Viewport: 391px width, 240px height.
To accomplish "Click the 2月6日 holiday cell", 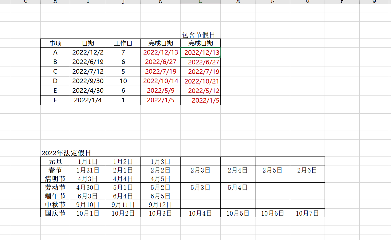I will pos(307,170).
